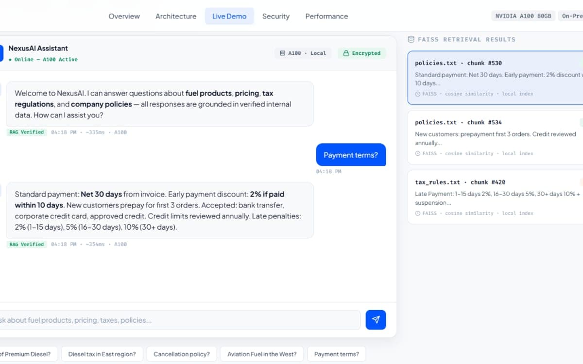Click the Payment terms? suggestion chip

tap(337, 354)
